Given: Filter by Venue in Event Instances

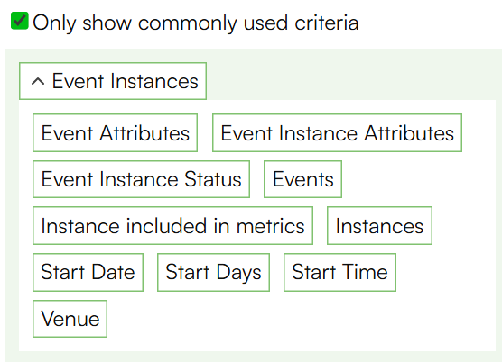Looking at the screenshot, I should coord(70,319).
